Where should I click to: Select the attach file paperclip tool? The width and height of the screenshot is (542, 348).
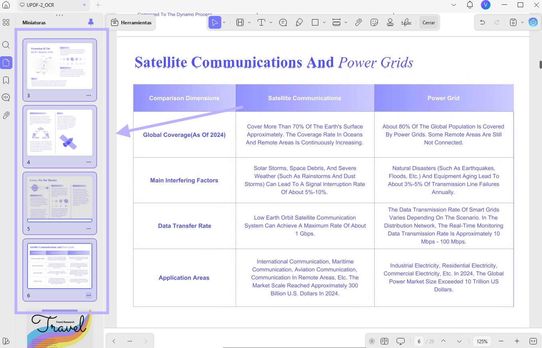click(x=359, y=22)
